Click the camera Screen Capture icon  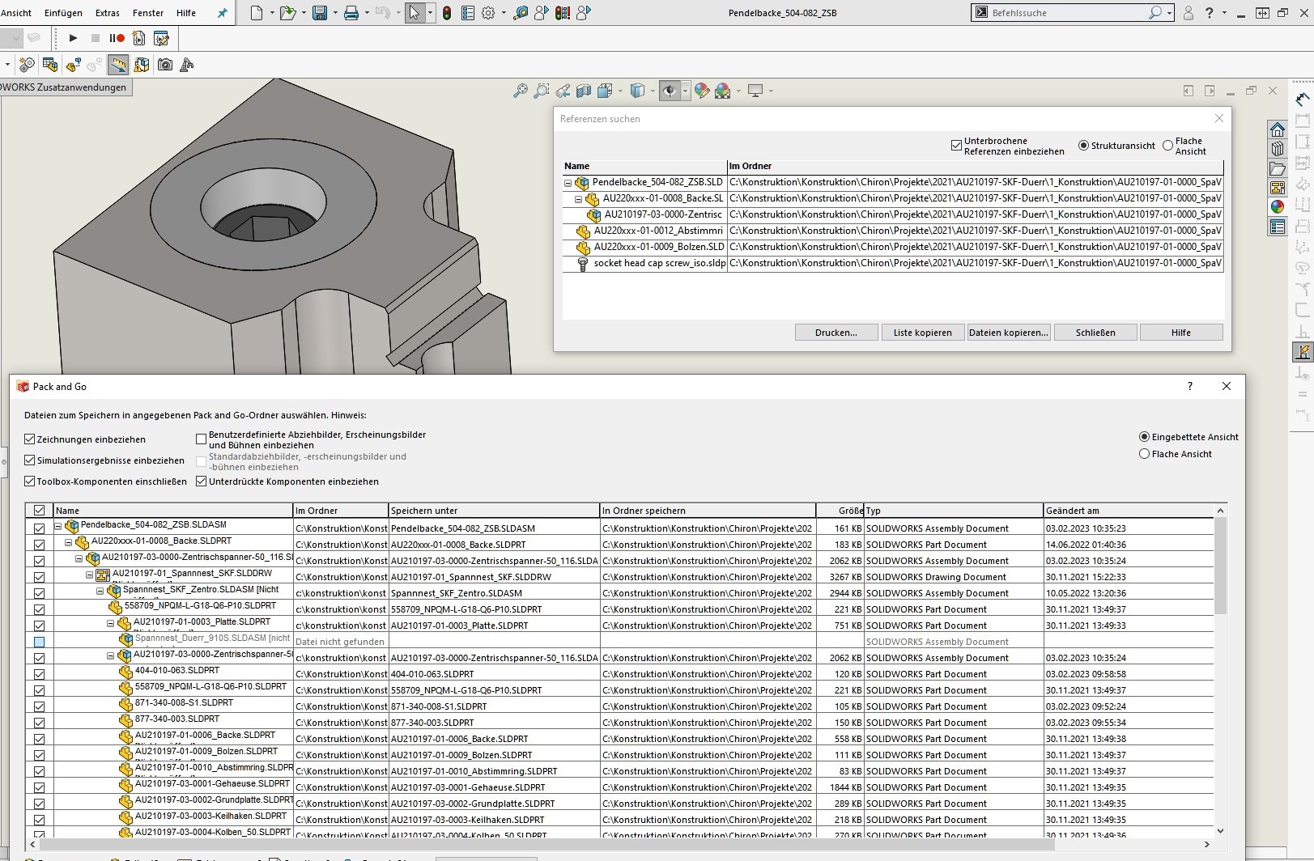tap(165, 65)
